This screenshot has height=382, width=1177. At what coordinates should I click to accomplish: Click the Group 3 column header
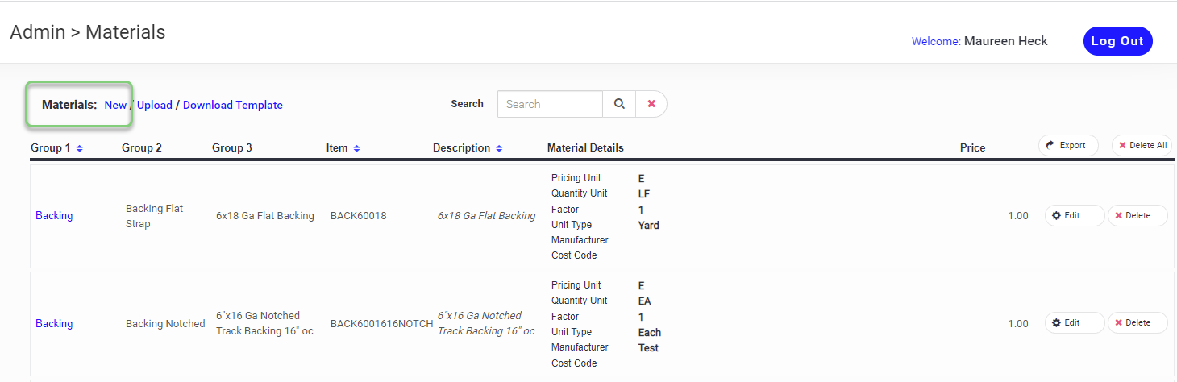coord(232,148)
